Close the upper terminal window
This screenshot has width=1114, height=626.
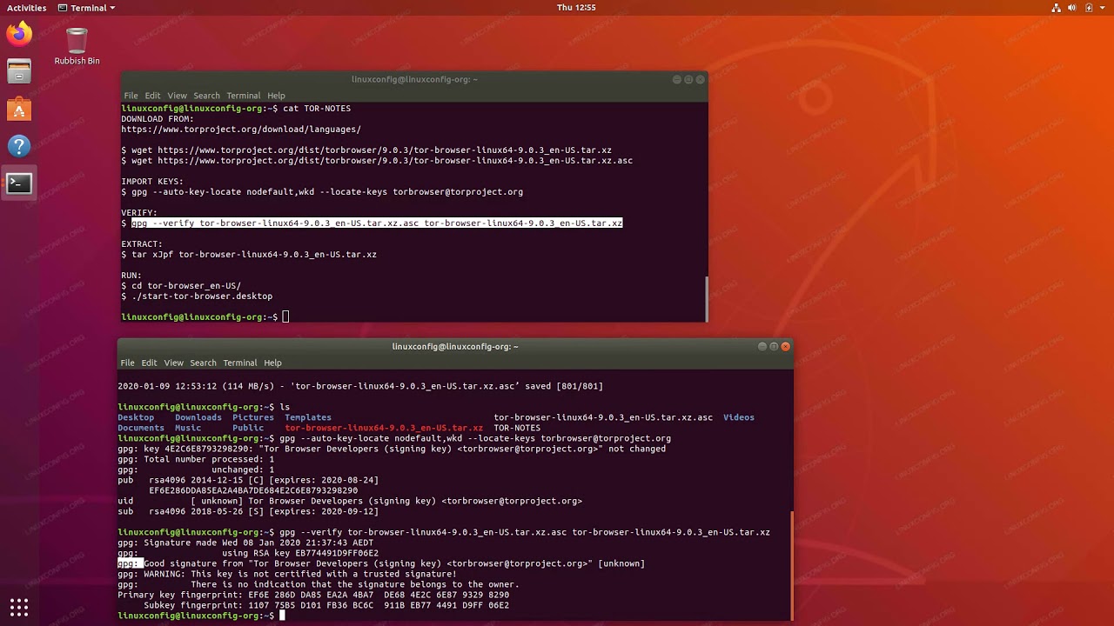(700, 79)
